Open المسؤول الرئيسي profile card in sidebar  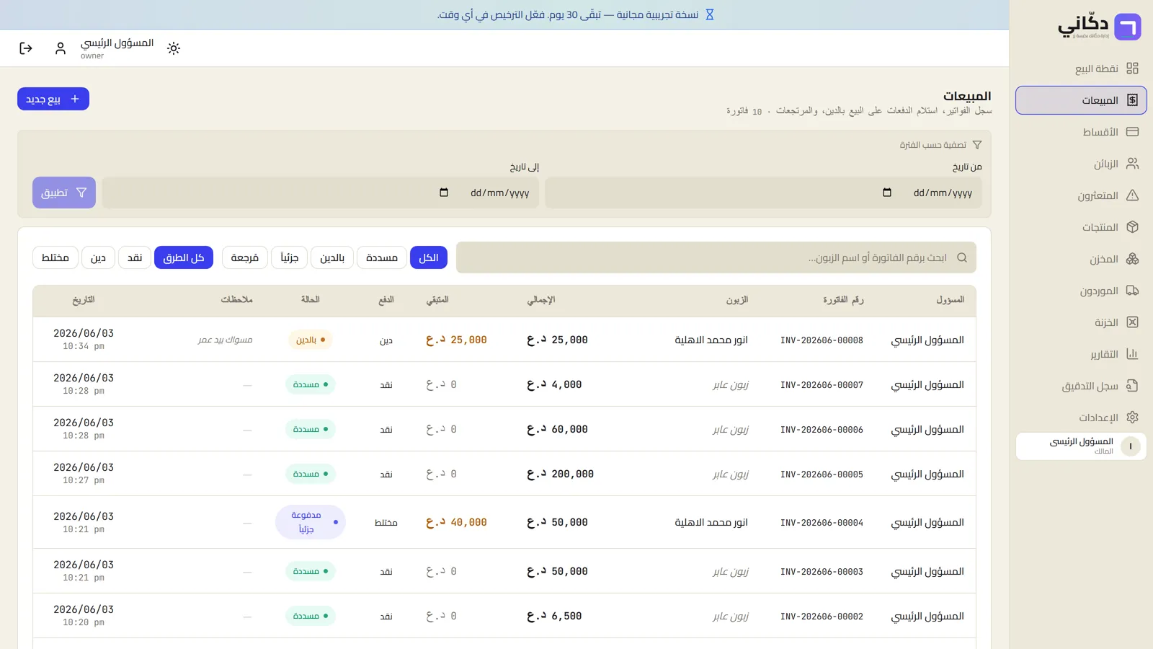click(1081, 446)
